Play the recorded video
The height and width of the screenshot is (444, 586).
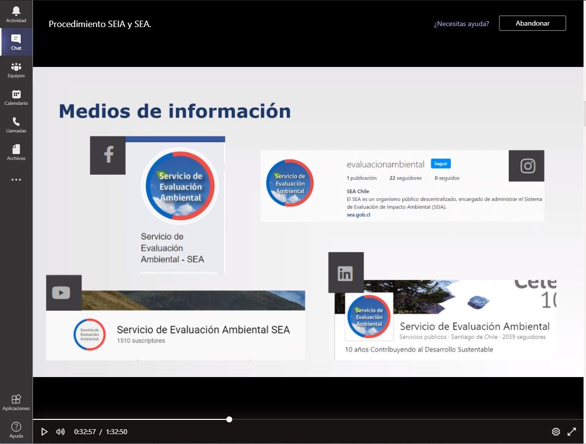[x=44, y=432]
